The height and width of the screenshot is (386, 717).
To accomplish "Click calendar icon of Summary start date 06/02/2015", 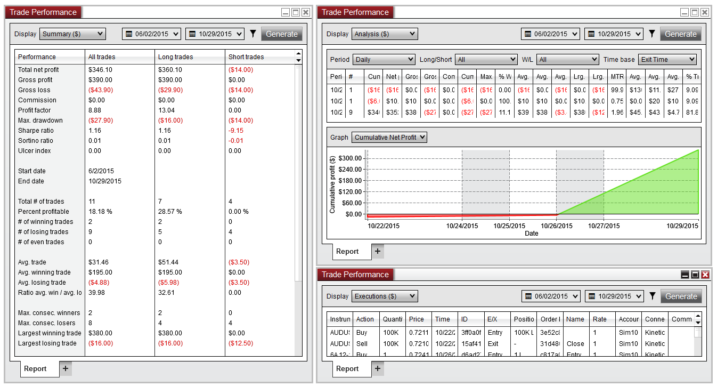I will [x=129, y=34].
